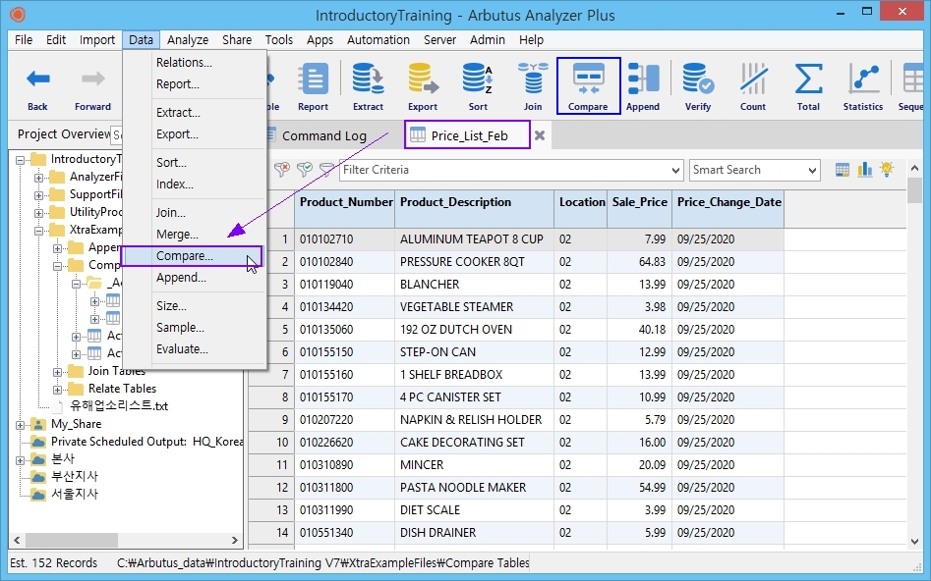This screenshot has height=581, width=931.
Task: Click the lightbulb insights icon
Action: pos(887,170)
